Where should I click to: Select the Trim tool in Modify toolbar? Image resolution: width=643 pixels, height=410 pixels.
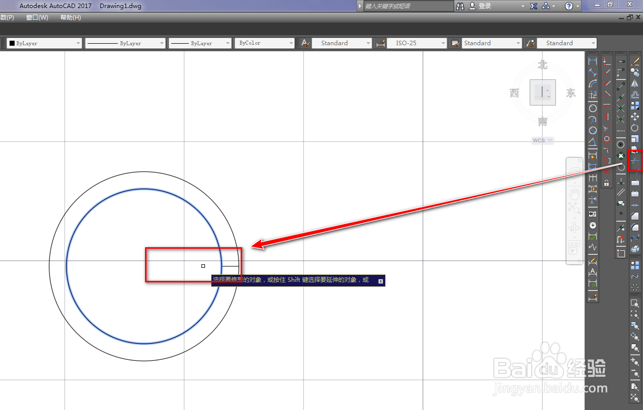[x=634, y=160]
